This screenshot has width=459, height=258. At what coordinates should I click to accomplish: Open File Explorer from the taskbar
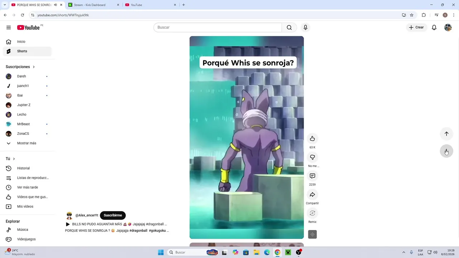pos(256,252)
